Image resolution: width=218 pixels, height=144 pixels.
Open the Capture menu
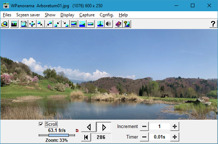click(87, 15)
